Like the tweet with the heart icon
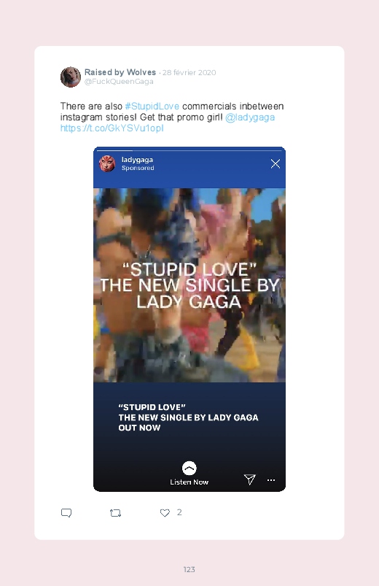This screenshot has width=379, height=586. click(x=165, y=513)
